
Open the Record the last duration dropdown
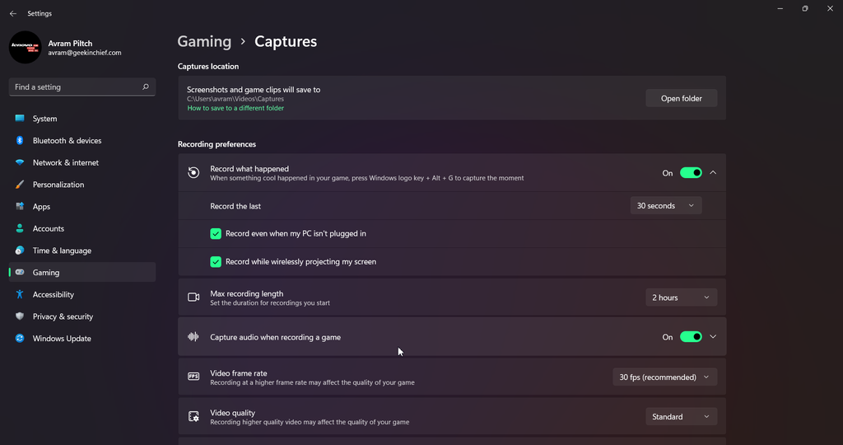(665, 206)
